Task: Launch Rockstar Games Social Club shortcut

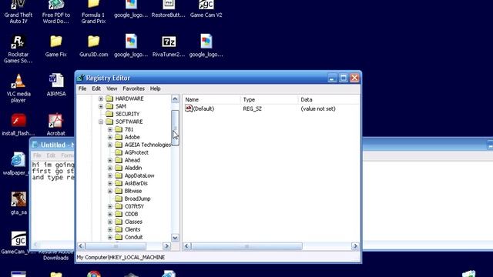Action: [18, 49]
